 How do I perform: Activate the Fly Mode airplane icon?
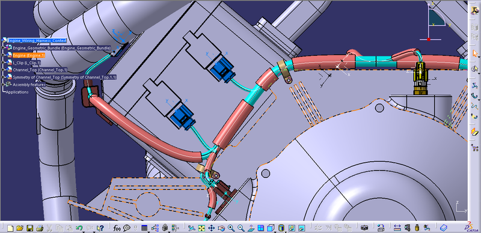click(191, 228)
